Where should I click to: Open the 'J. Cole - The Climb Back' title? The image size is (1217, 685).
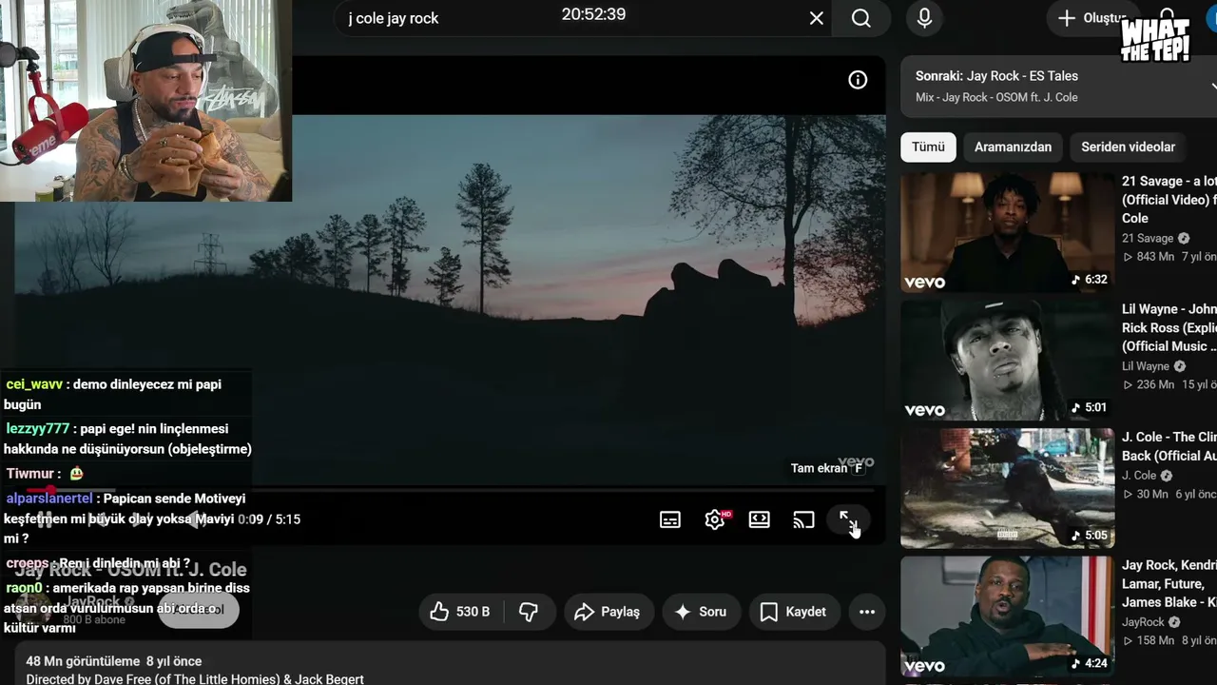coord(1169,446)
